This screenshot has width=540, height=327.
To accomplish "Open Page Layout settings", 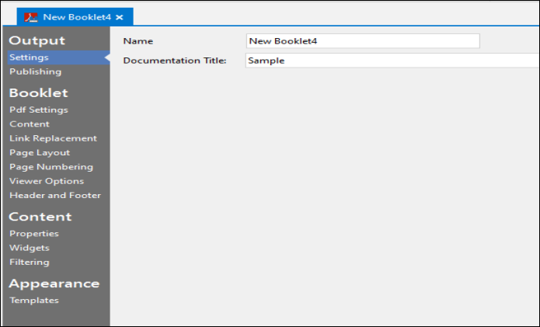I will click(x=40, y=152).
